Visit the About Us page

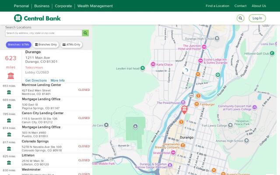(x=259, y=6)
